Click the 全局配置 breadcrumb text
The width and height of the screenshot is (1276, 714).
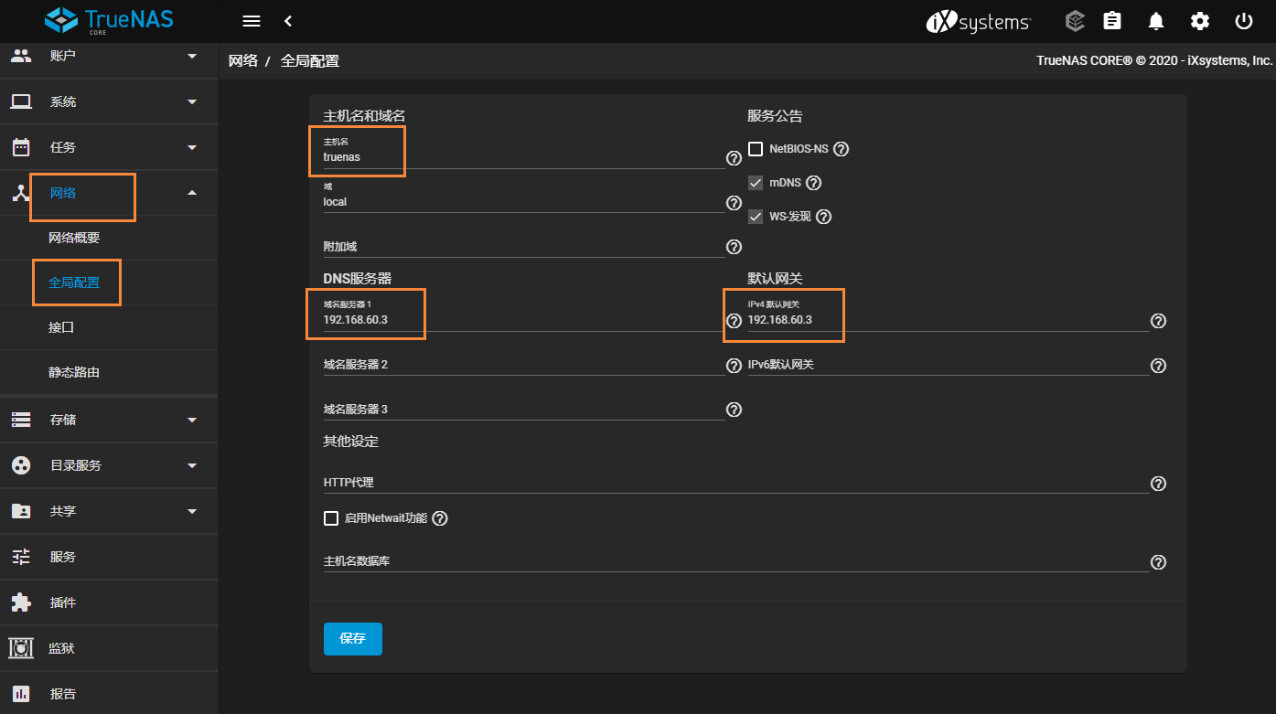310,61
